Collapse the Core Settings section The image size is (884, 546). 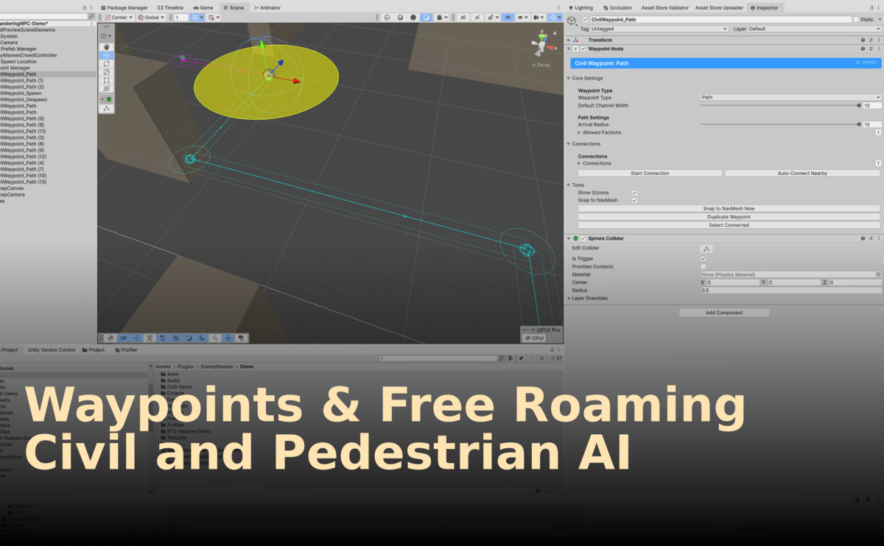(x=569, y=78)
